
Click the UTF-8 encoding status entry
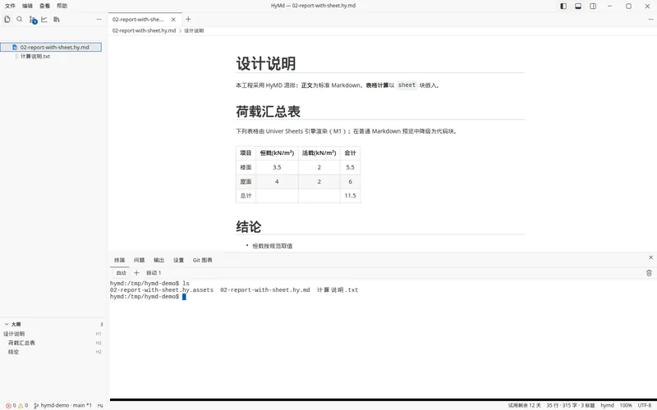pyautogui.click(x=645, y=405)
